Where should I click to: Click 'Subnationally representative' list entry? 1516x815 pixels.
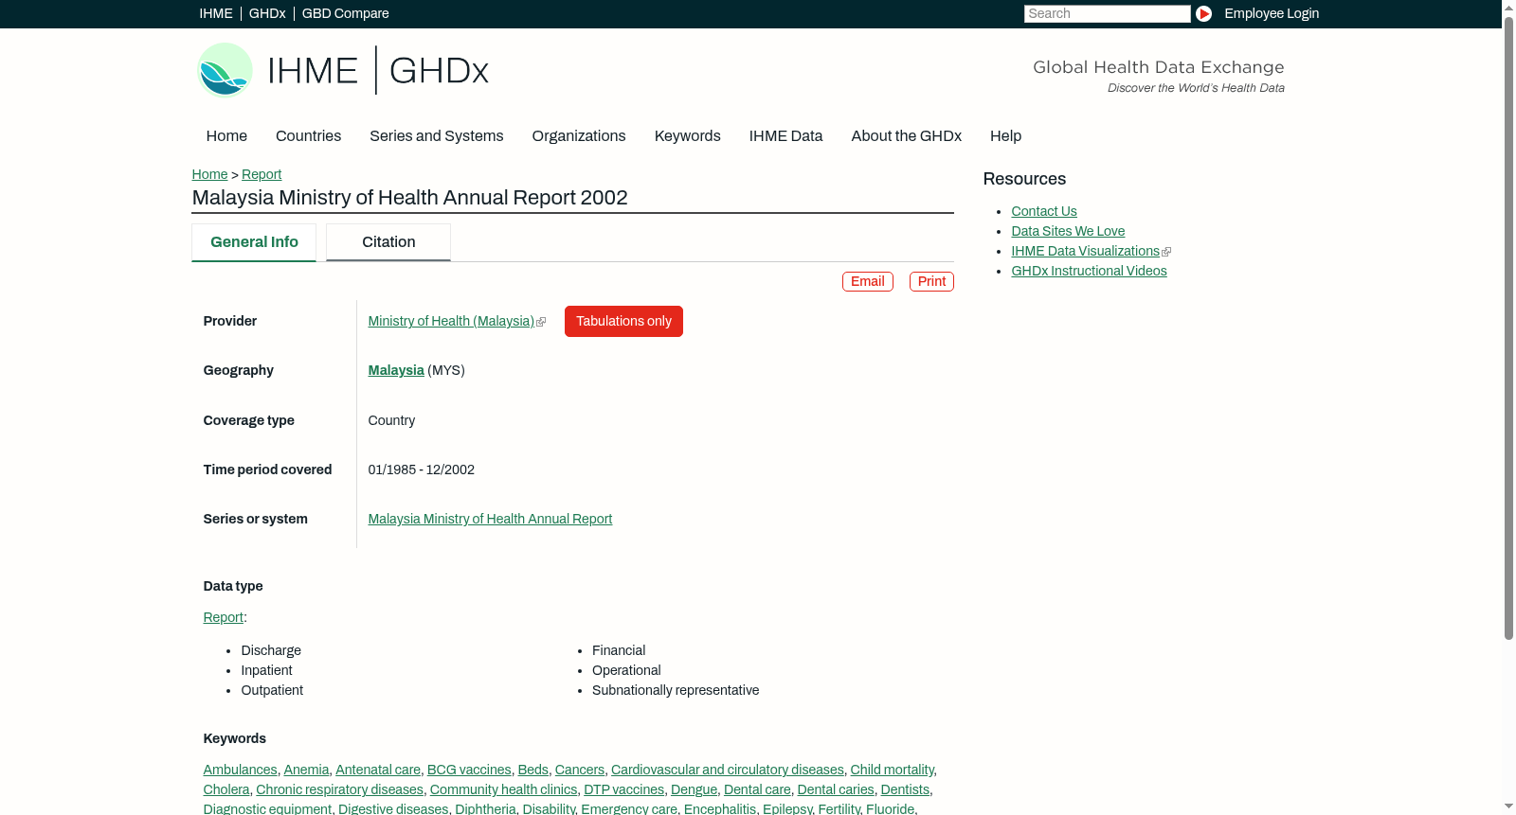click(676, 690)
